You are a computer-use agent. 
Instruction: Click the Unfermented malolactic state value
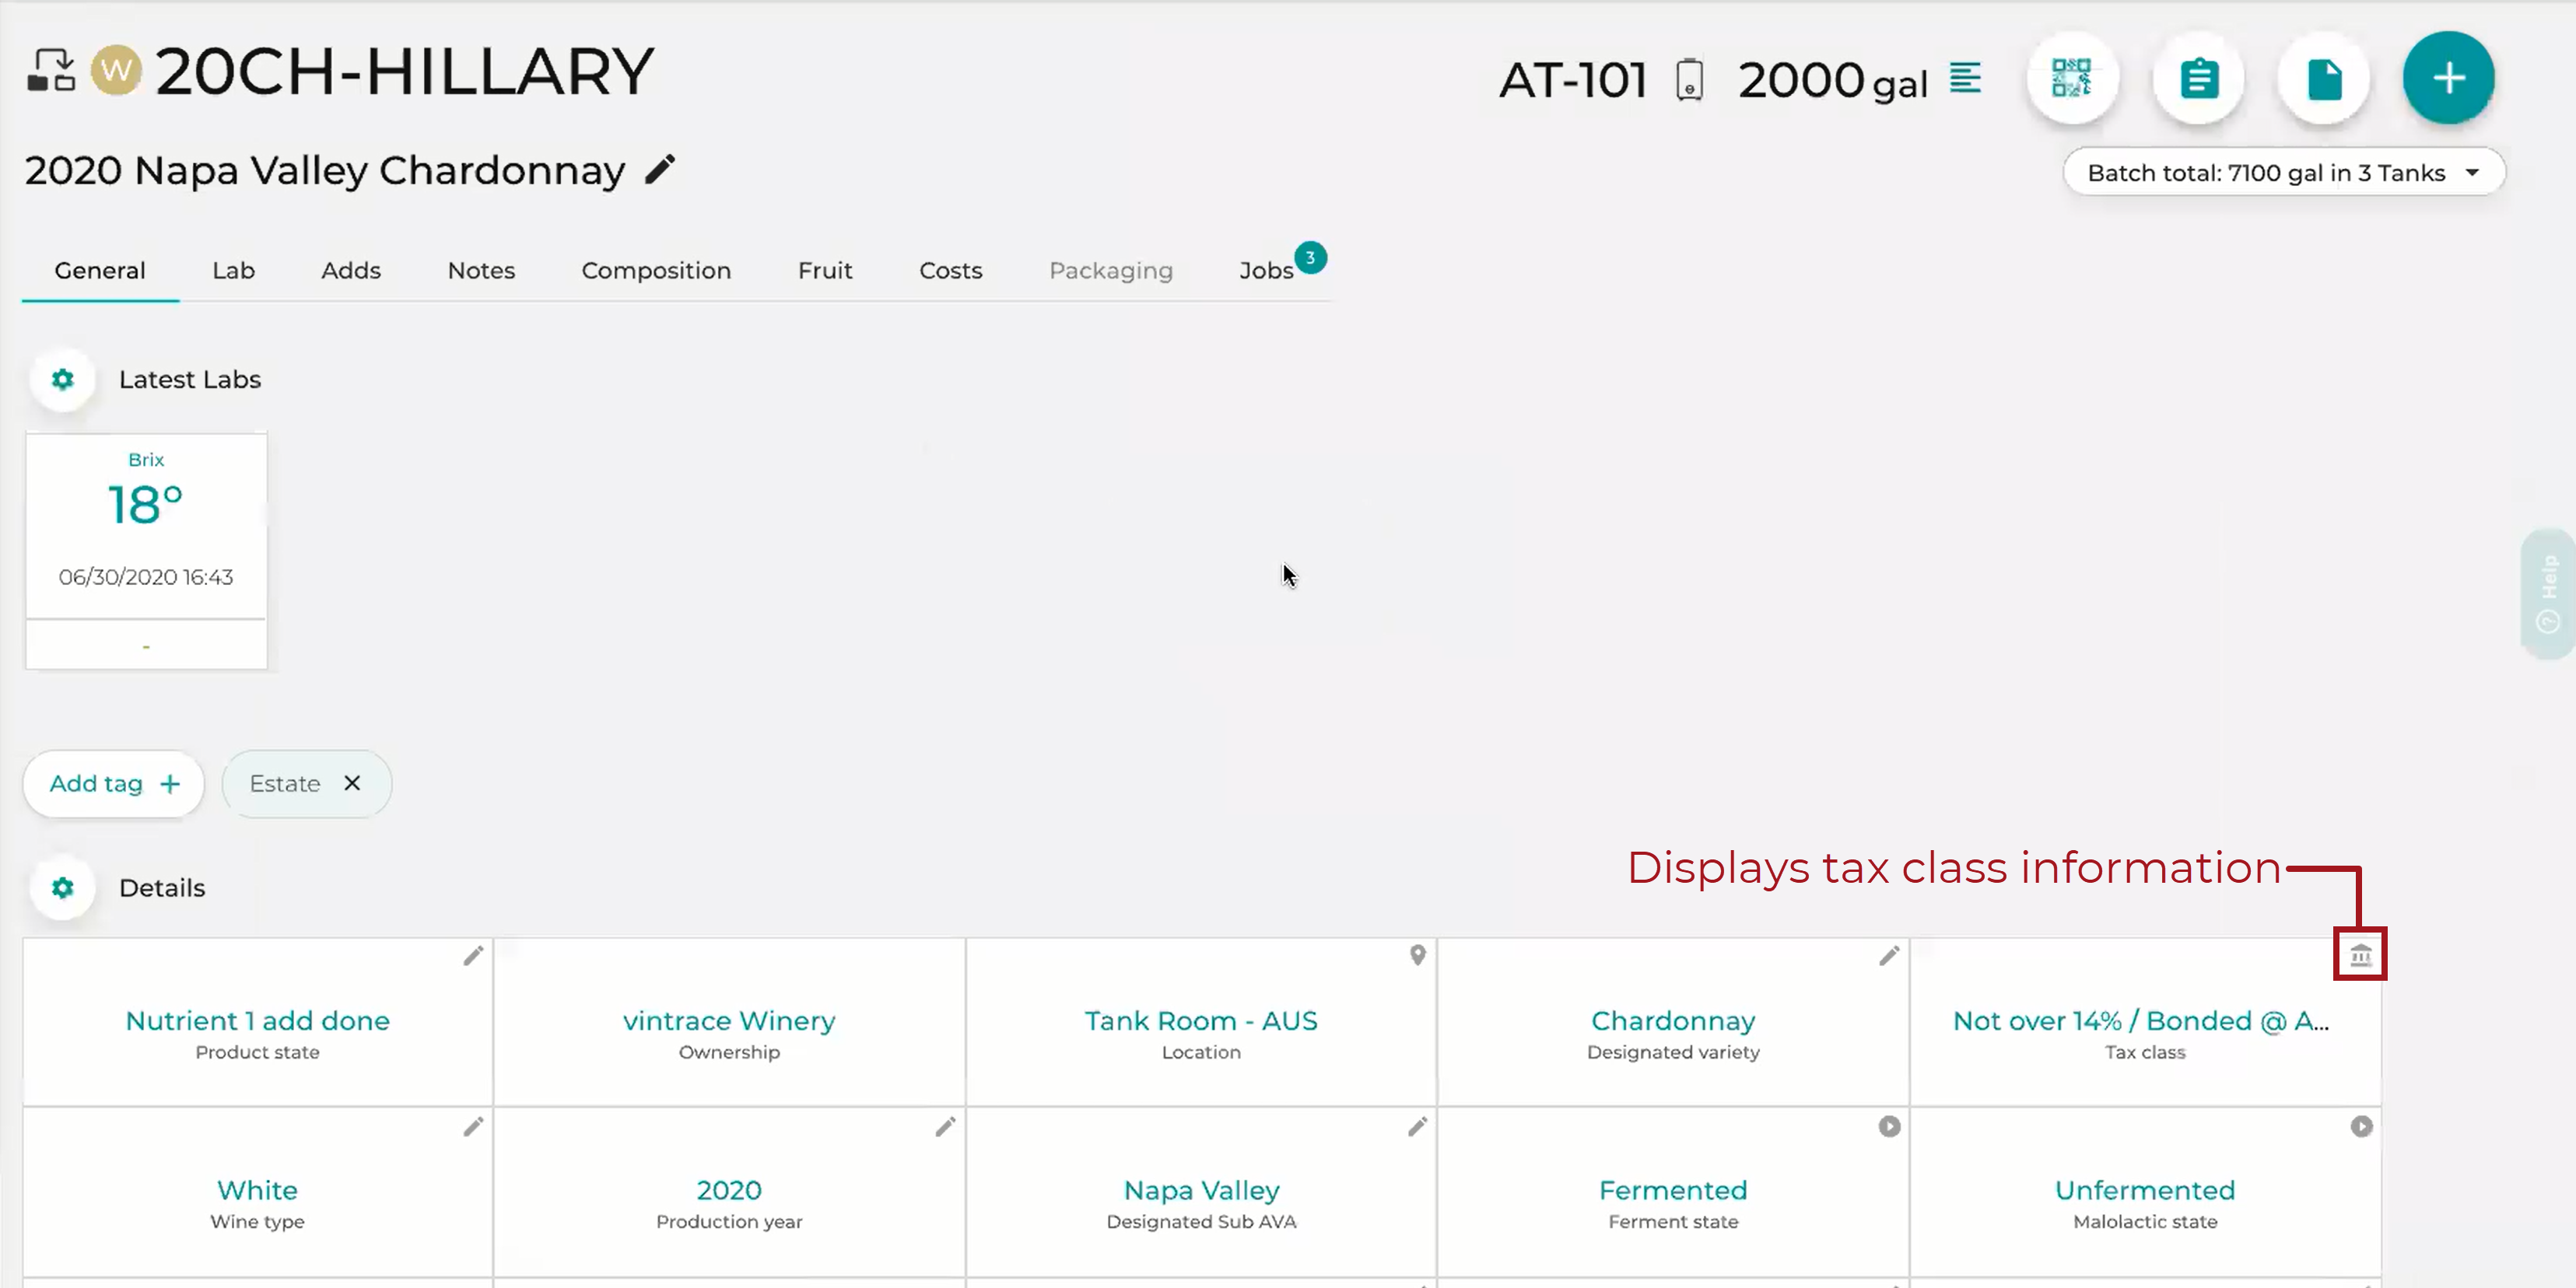tap(2145, 1190)
